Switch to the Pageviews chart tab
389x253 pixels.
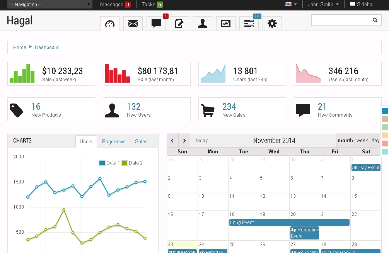(114, 142)
